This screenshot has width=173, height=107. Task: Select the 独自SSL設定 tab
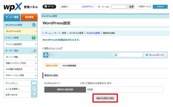pos(52,66)
